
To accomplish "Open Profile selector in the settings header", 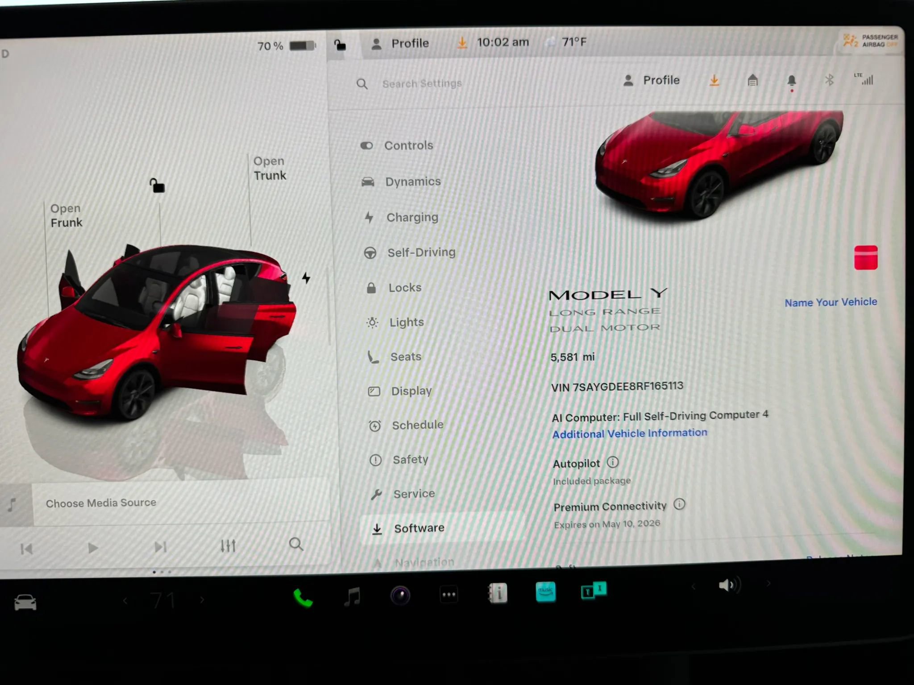I will click(651, 80).
